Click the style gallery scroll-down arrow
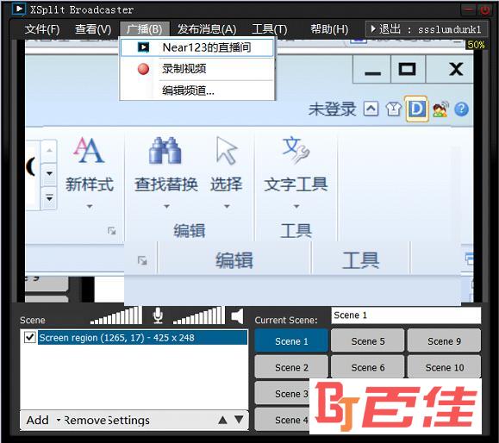This screenshot has height=443, width=499. click(49, 174)
